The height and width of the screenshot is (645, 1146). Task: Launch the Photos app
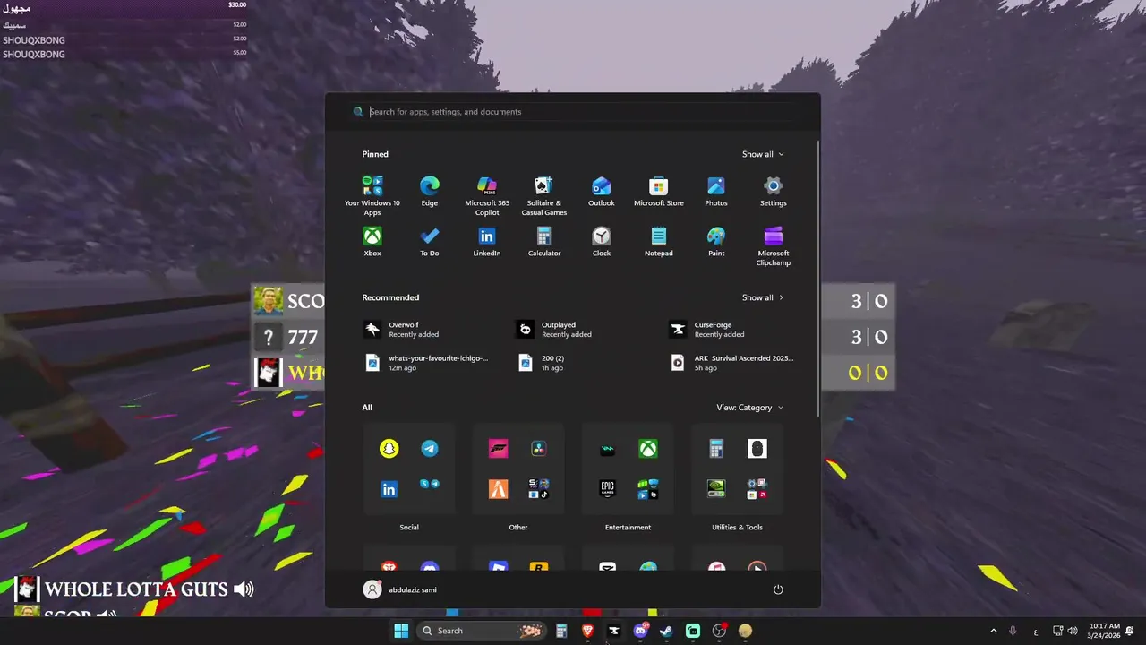click(x=716, y=192)
